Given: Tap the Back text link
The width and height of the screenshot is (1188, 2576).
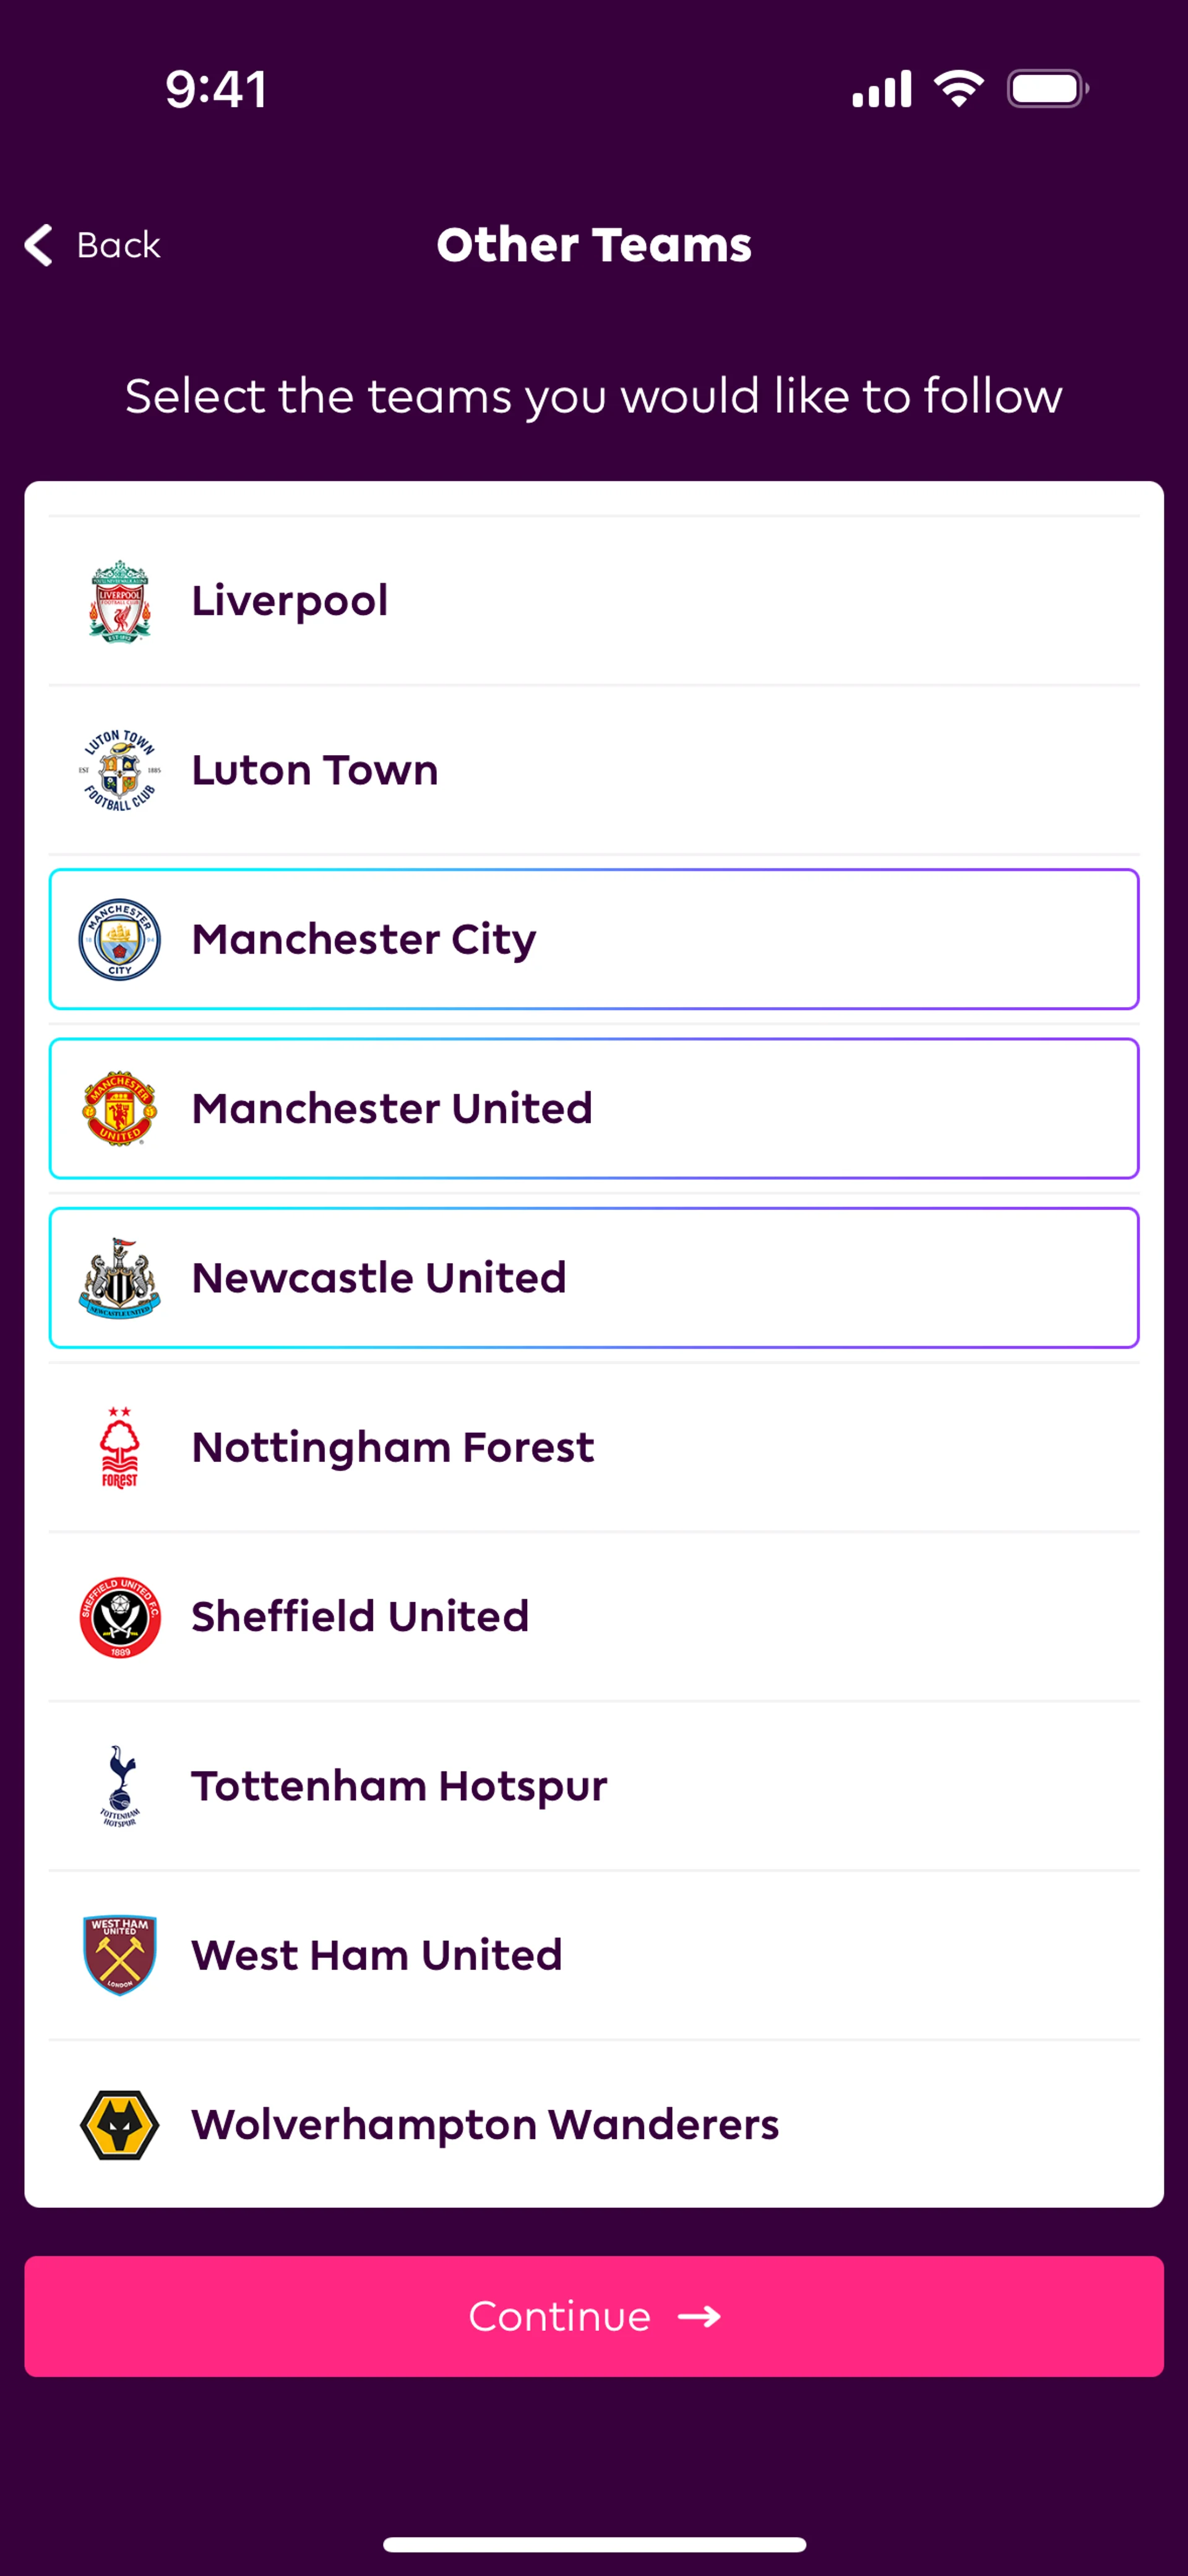Looking at the screenshot, I should click(x=118, y=245).
